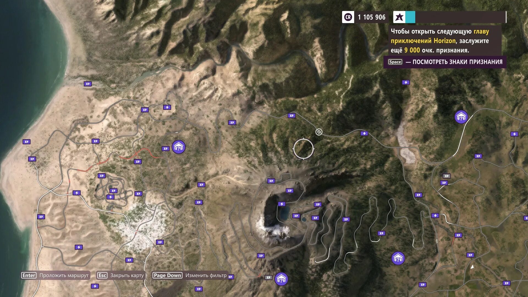Click the yellow главу приключений Horizon text
This screenshot has height=297, width=528.
tap(440, 36)
